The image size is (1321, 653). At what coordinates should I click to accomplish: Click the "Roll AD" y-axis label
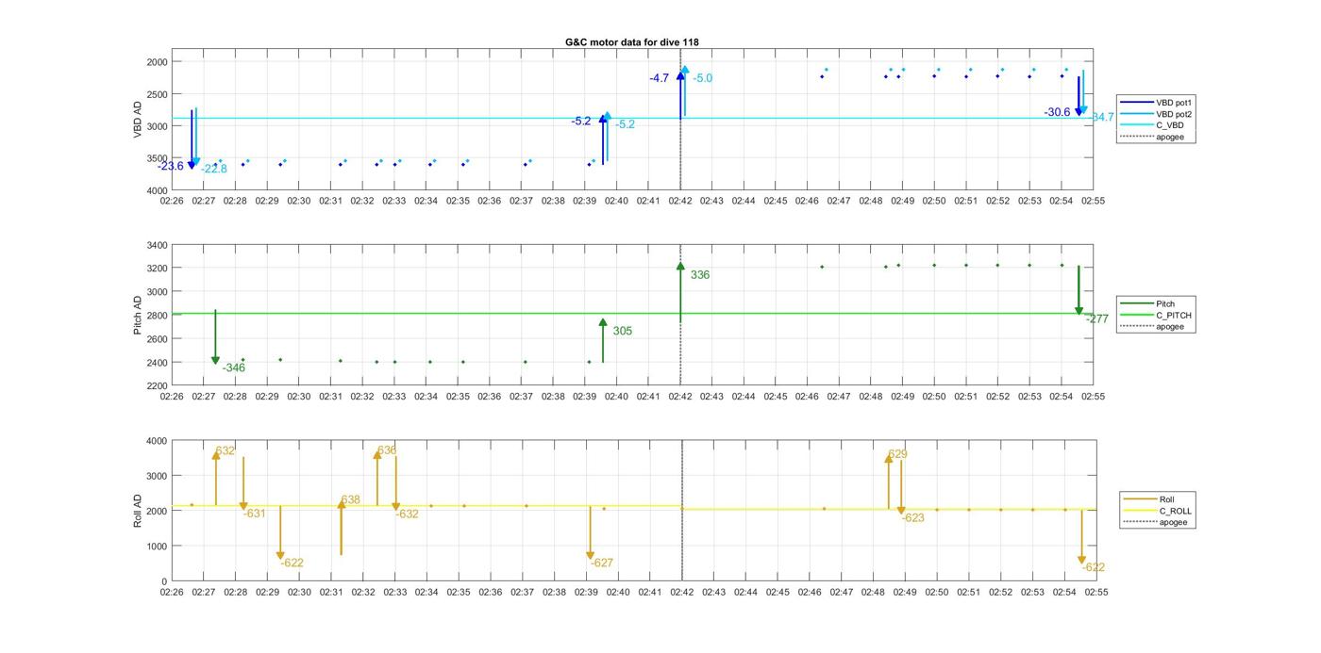click(x=138, y=510)
